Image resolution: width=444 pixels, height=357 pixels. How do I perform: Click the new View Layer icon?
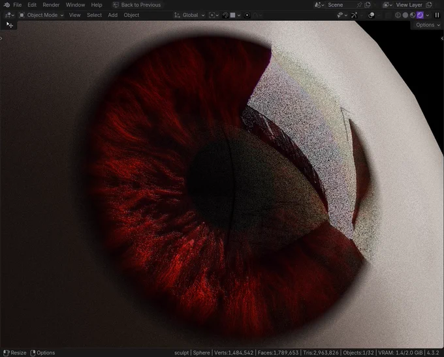click(429, 5)
